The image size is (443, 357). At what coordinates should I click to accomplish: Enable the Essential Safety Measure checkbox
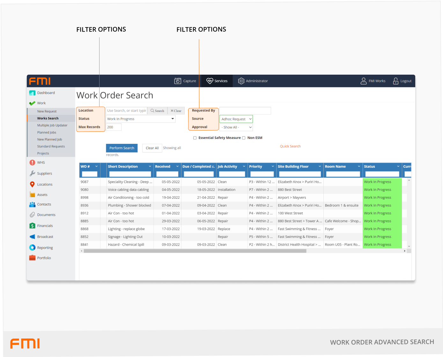pos(195,138)
